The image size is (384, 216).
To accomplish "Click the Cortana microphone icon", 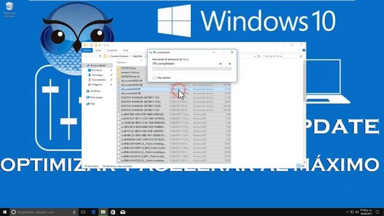I will point(74,212).
